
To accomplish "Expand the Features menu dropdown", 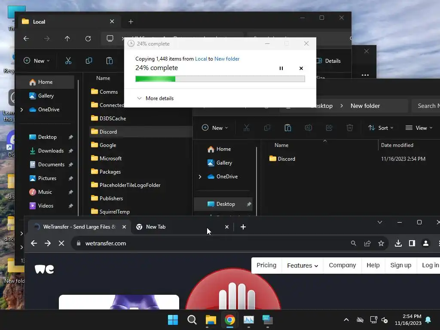I will [x=302, y=265].
